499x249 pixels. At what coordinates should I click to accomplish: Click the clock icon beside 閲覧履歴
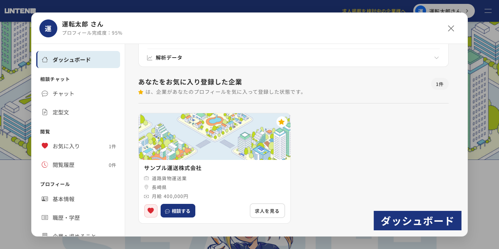click(x=45, y=165)
